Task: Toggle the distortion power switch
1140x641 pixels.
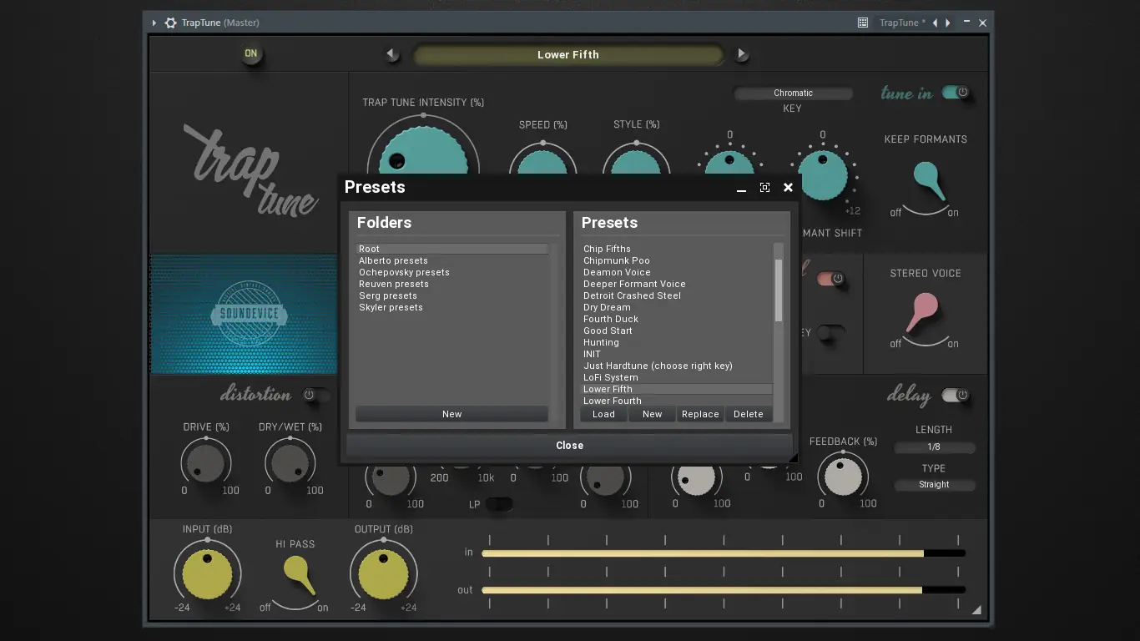Action: 315,395
